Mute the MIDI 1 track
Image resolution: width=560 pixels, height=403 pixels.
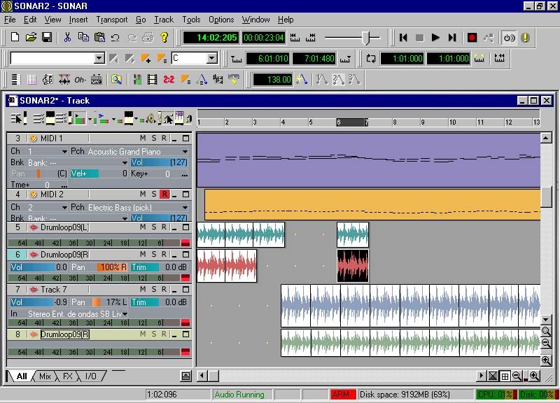click(x=143, y=138)
